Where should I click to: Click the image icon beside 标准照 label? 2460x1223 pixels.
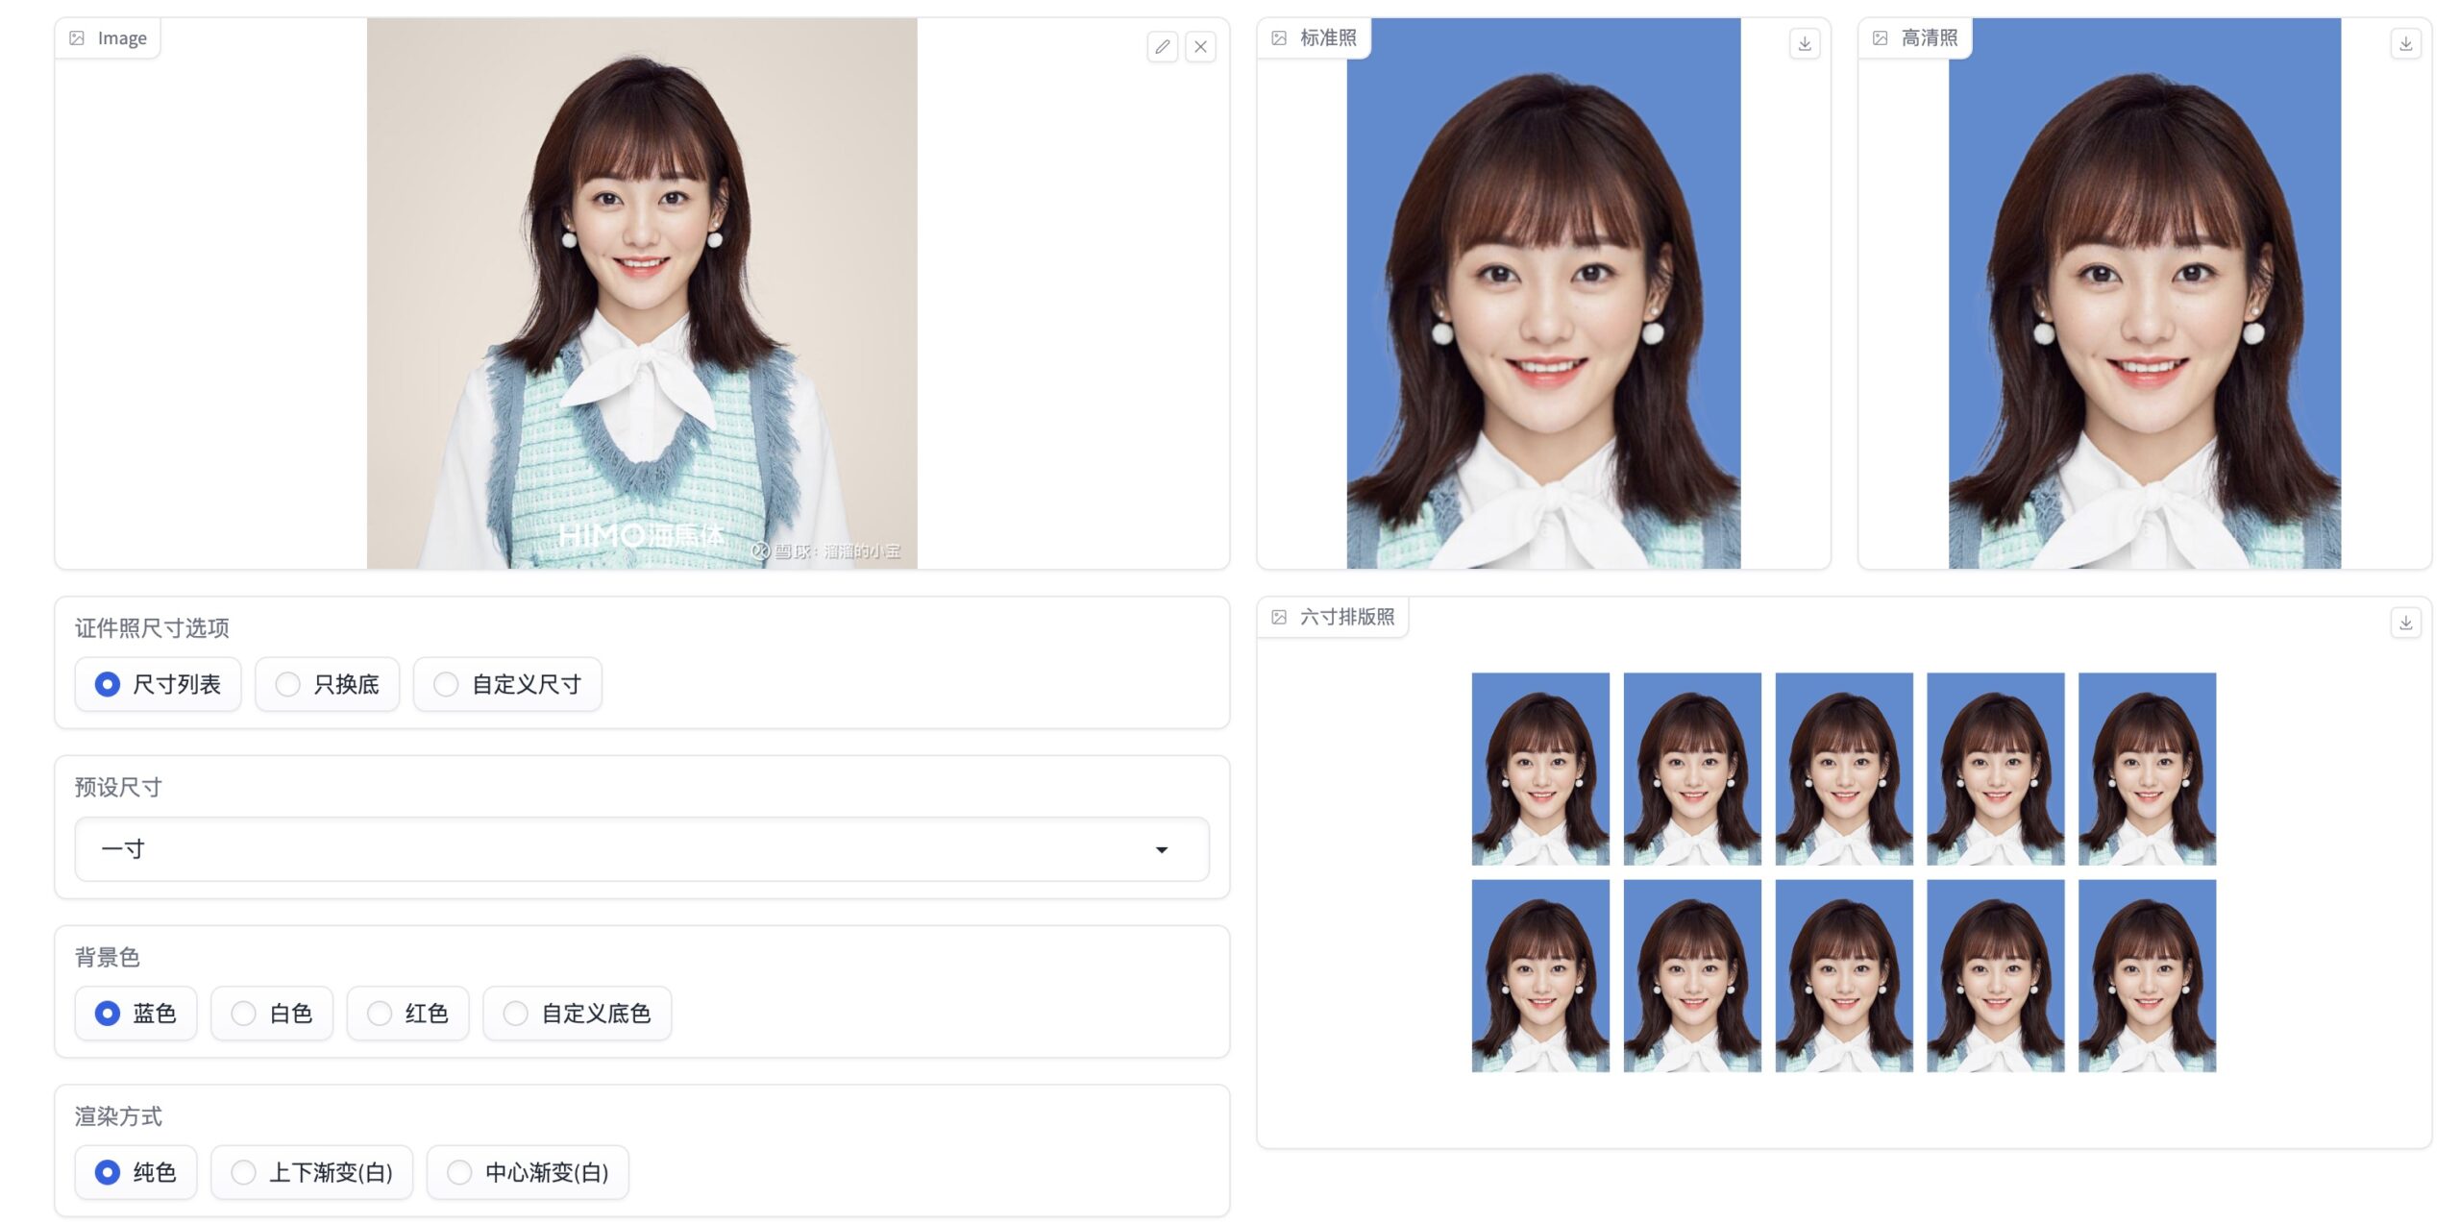point(1279,38)
